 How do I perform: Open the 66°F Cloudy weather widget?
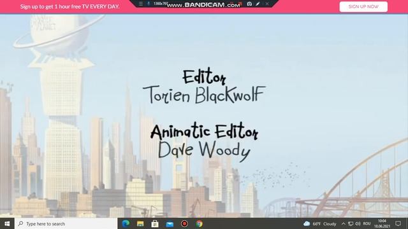click(x=320, y=223)
